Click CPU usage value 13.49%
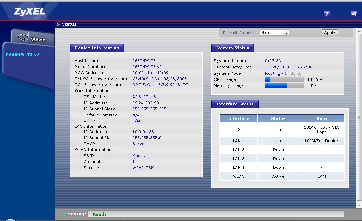 315,79
